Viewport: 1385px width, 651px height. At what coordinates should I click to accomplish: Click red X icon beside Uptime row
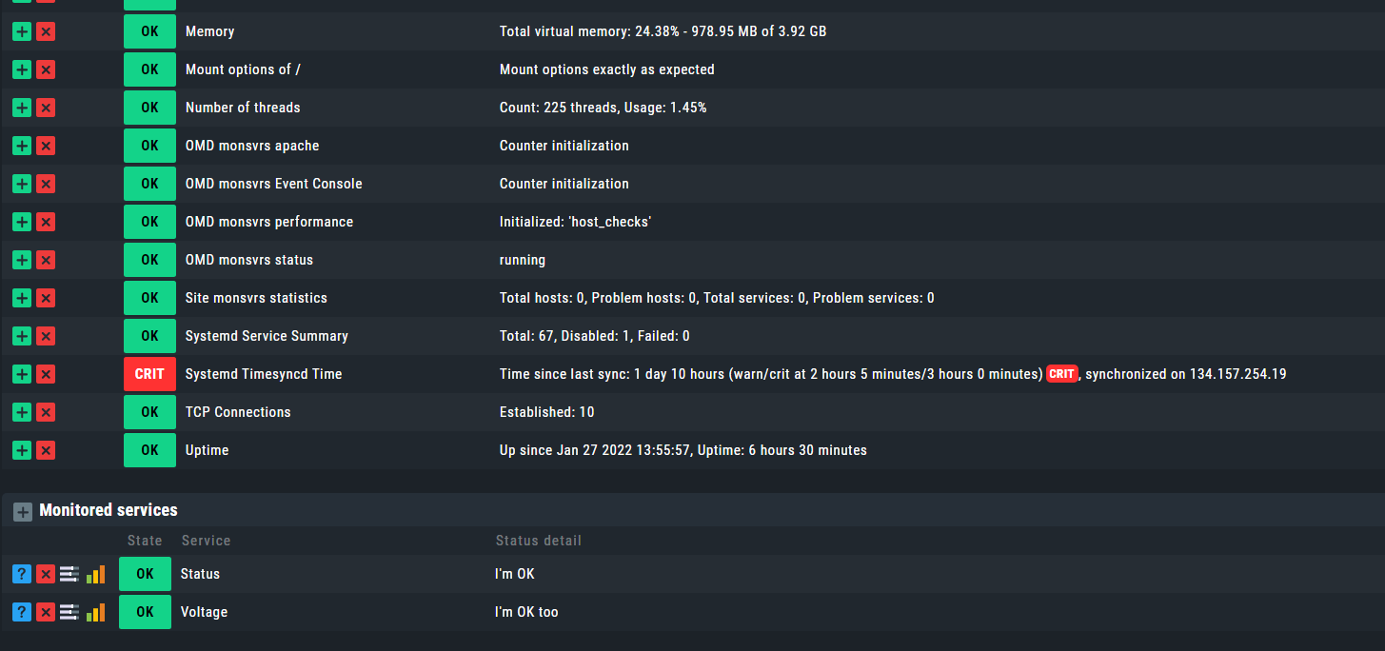[46, 450]
